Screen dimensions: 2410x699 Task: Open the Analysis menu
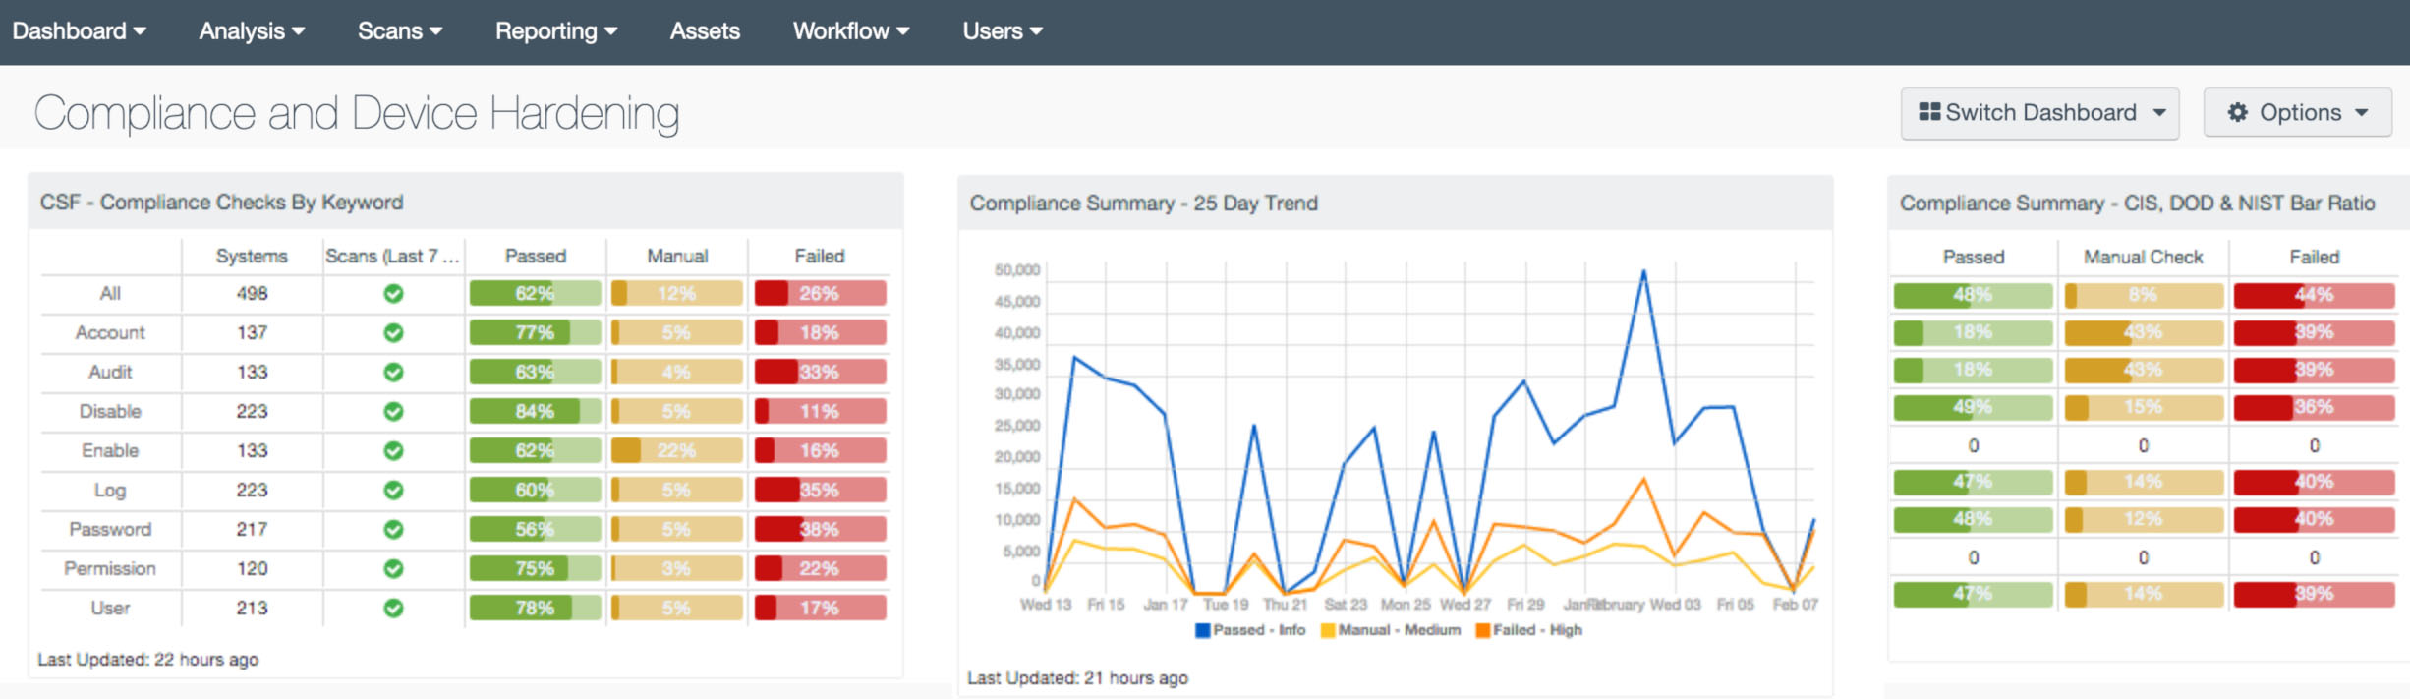(x=252, y=31)
